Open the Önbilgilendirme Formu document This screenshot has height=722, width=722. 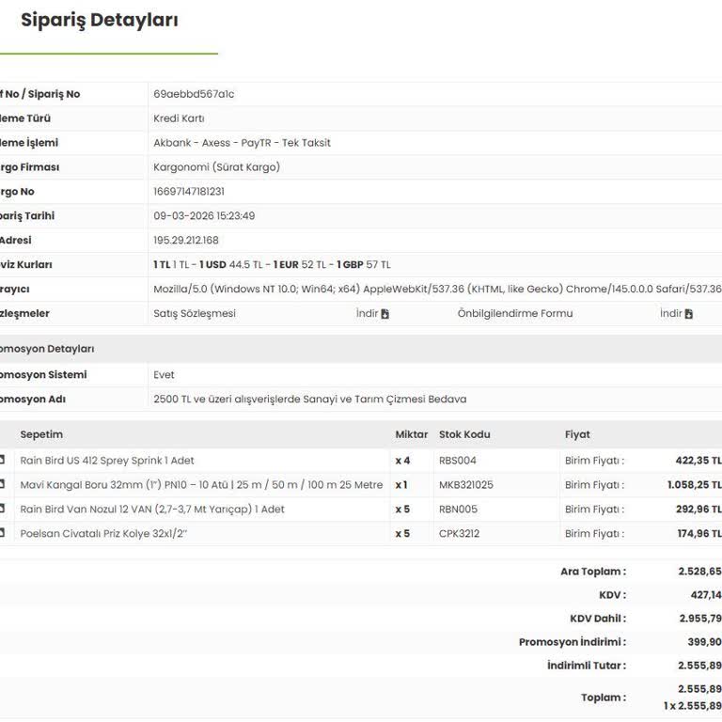pyautogui.click(x=514, y=314)
